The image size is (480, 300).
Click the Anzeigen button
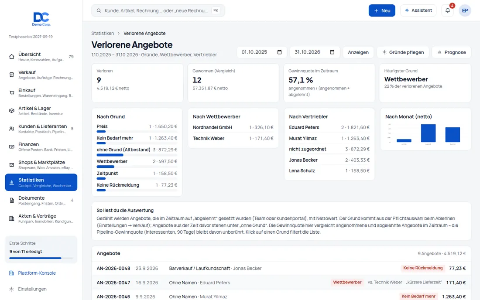pos(358,52)
